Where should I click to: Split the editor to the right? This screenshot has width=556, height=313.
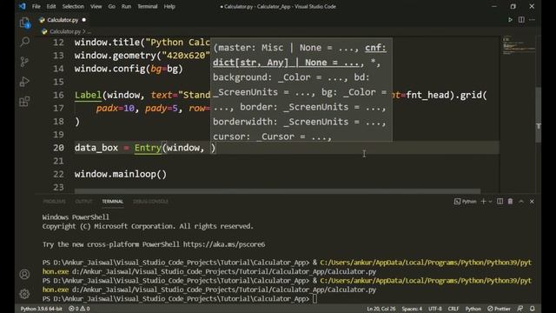[x=521, y=20]
